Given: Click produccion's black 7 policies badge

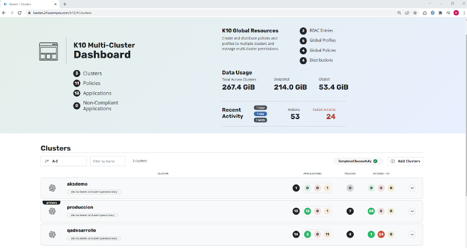Looking at the screenshot, I should coord(350,211).
